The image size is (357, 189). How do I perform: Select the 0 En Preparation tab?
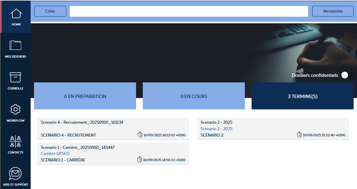tap(85, 96)
